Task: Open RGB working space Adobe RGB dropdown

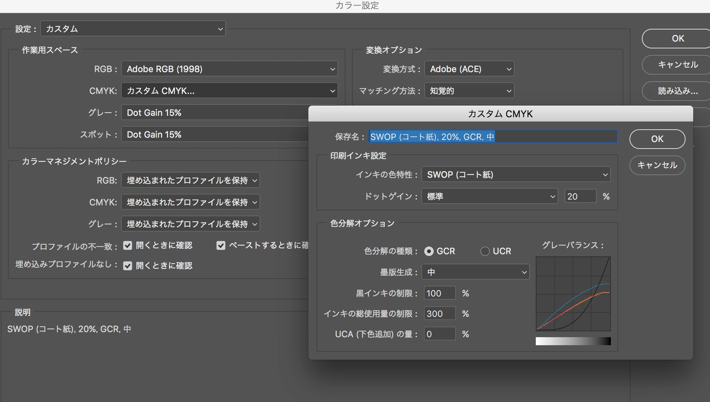Action: tap(230, 69)
